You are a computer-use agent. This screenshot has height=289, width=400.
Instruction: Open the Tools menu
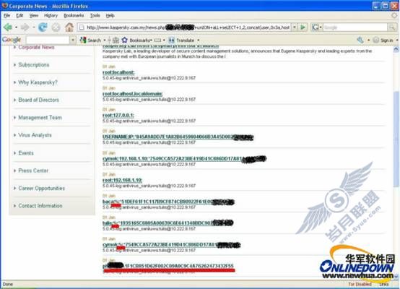coord(95,16)
